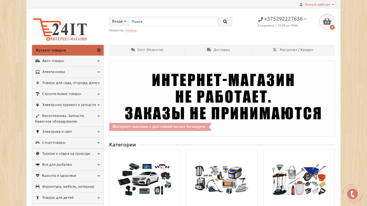The image size is (367, 206).
Task: Click the basket item count badge
Action: [x=332, y=27]
